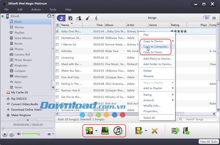Image resolution: width=220 pixels, height=145 pixels.
Task: Mute the player volume speaker icon
Action: 19,134
